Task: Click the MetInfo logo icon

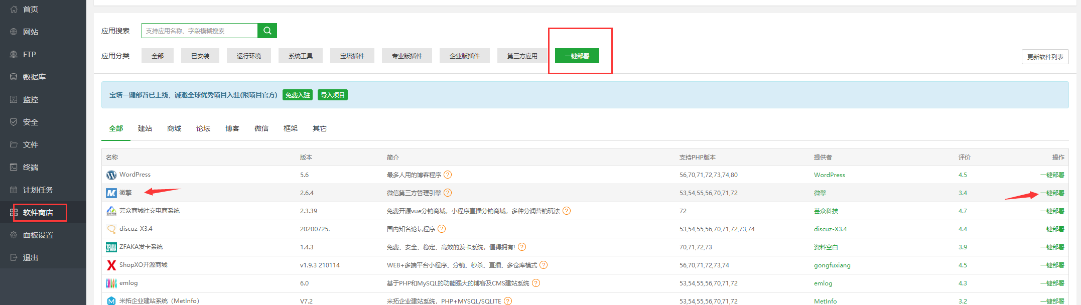Action: 111,301
